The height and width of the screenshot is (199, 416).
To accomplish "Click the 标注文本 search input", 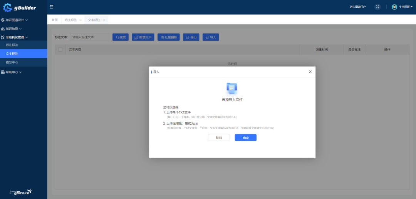I will pos(89,37).
